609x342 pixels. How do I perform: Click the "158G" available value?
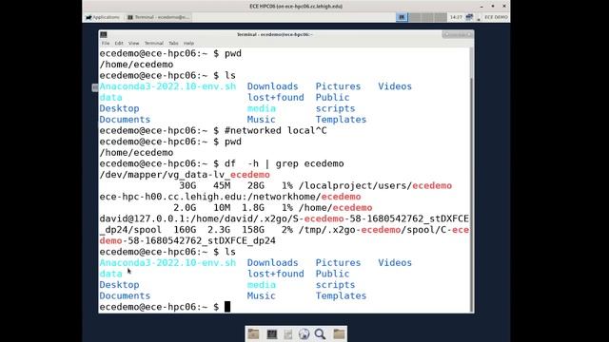point(253,230)
